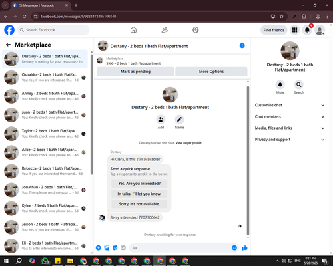
Task: Show conversation information with the blue info icon
Action: point(242,45)
